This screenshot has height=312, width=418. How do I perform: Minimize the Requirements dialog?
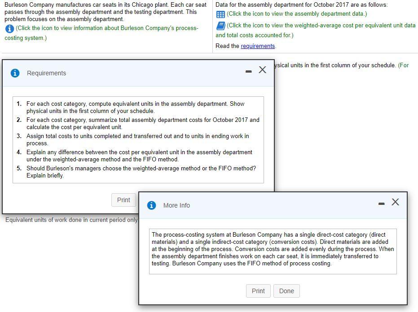pyautogui.click(x=248, y=71)
